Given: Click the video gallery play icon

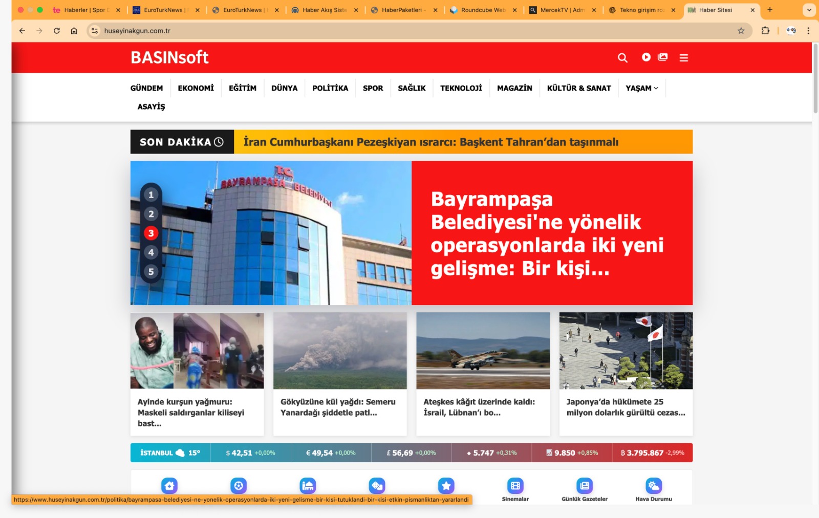Looking at the screenshot, I should tap(645, 57).
